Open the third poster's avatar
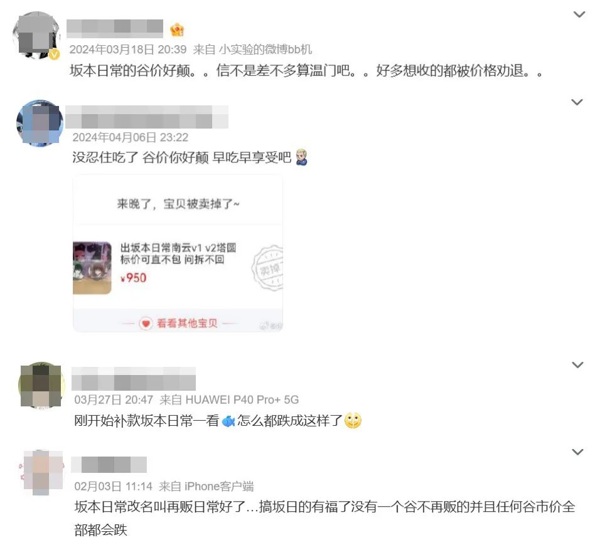 (x=41, y=385)
